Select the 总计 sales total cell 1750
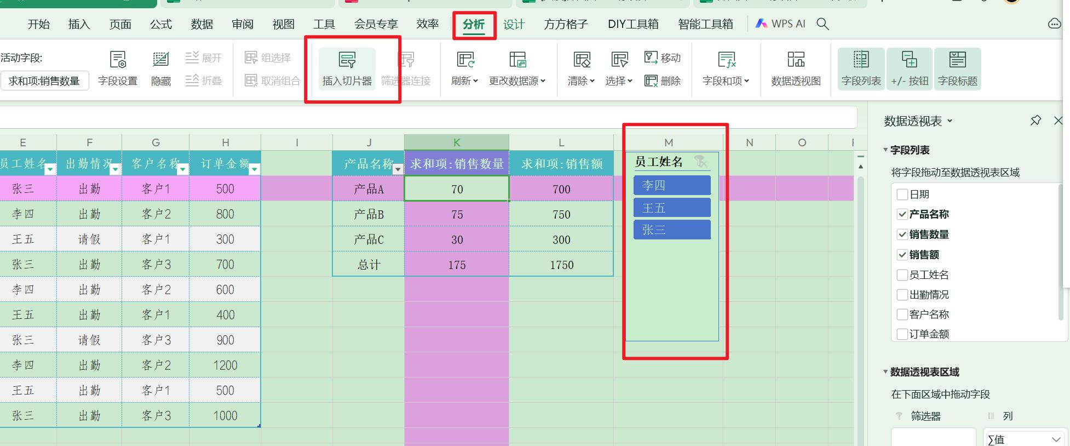Viewport: 1070px width, 446px height. pyautogui.click(x=561, y=265)
